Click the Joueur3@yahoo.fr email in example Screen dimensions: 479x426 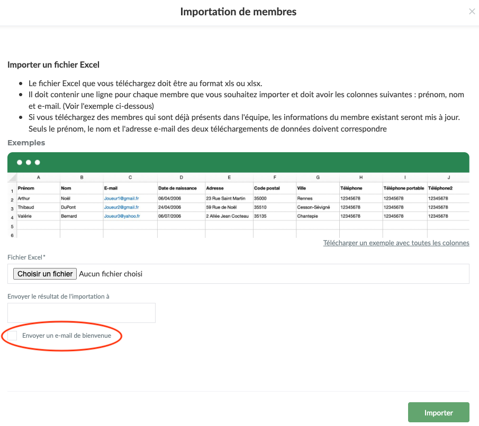tap(122, 216)
